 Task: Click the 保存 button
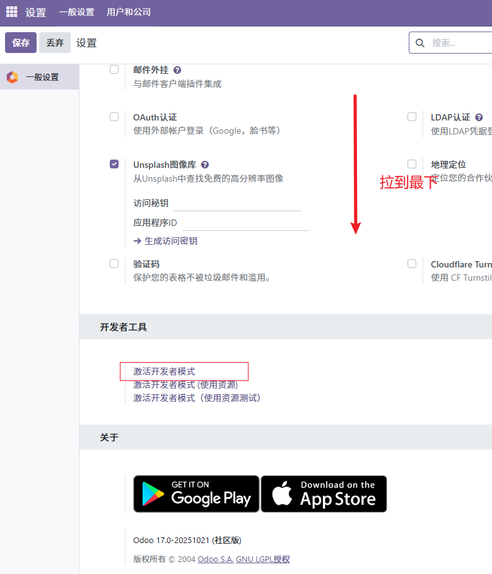pos(21,43)
